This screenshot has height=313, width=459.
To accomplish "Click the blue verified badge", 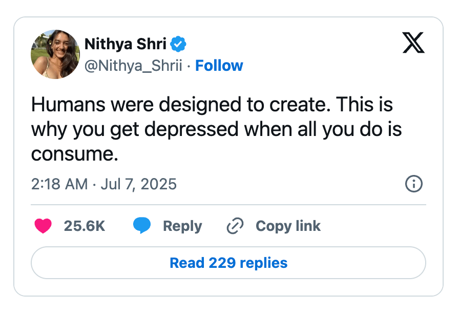I will 178,45.
